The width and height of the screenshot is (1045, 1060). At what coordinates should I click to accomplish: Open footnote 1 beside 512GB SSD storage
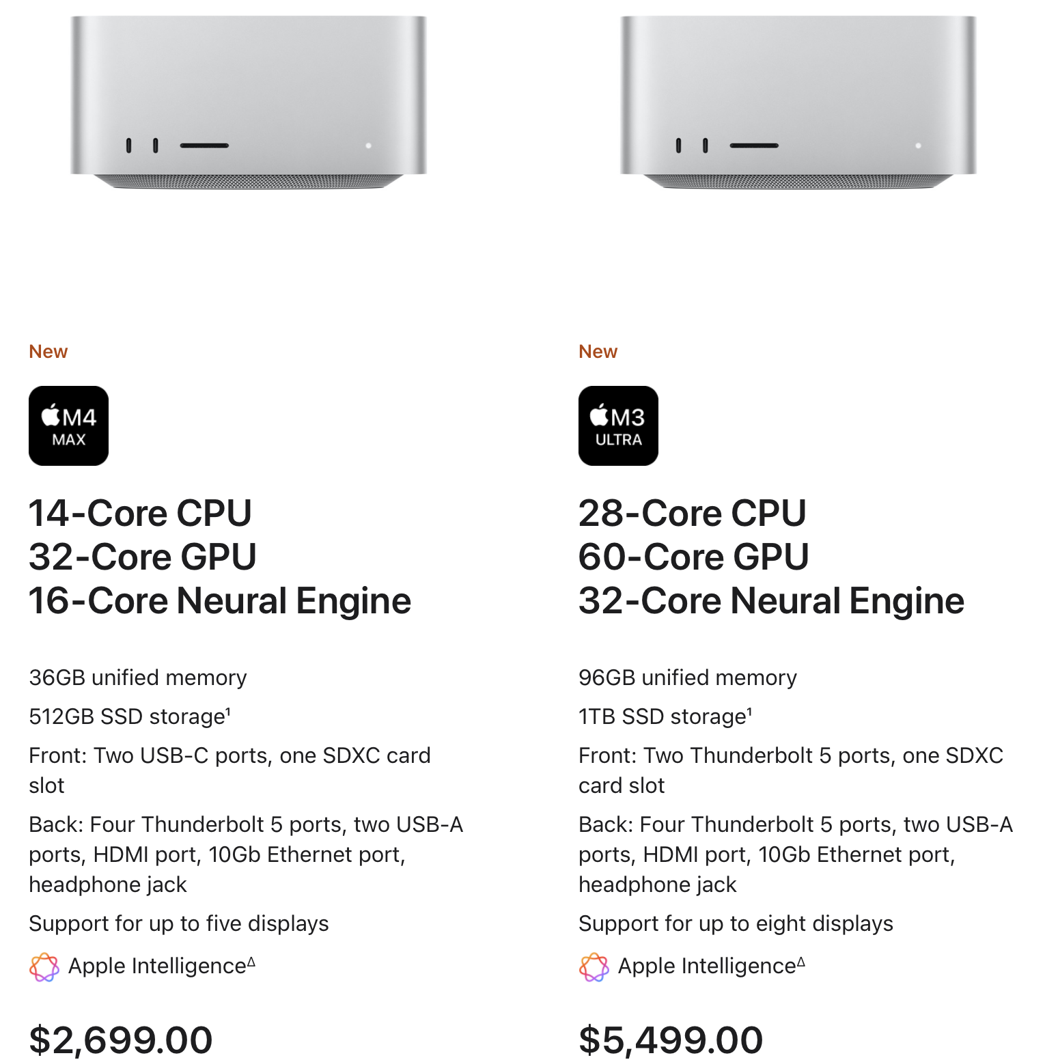click(x=228, y=712)
